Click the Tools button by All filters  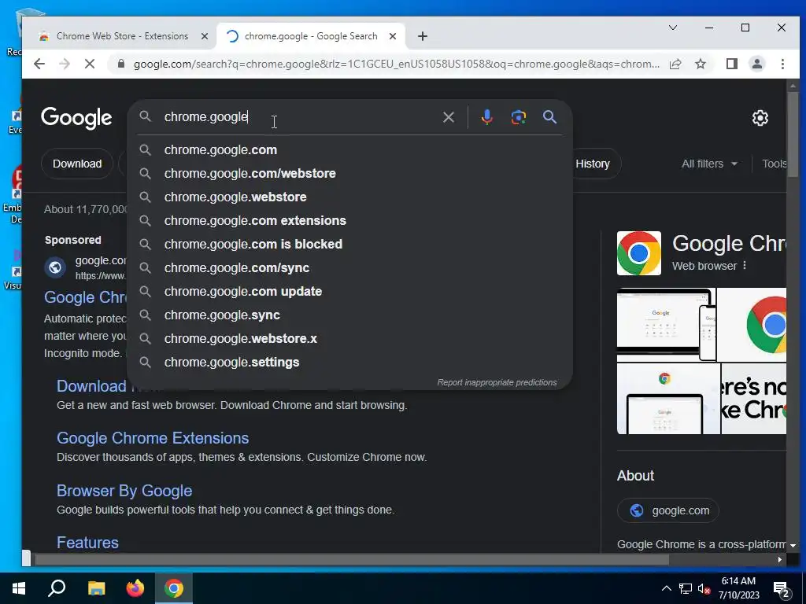click(x=775, y=164)
